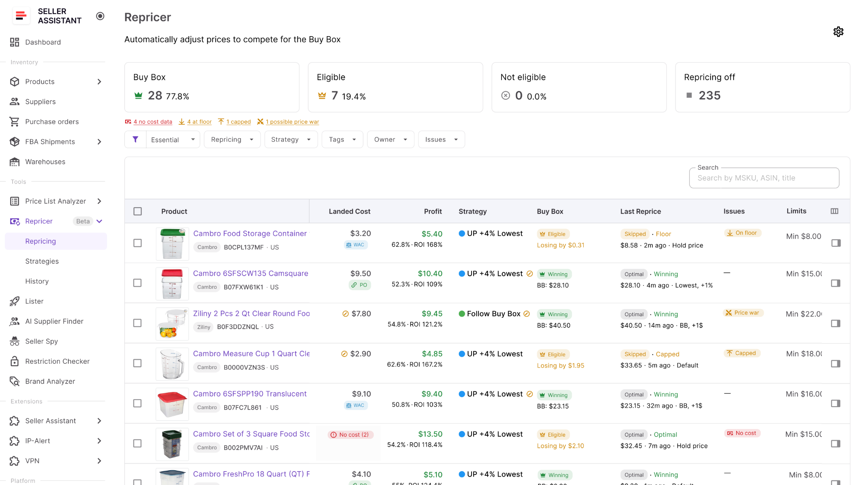Open side panel for Cambro Set of 3 row
Viewport: 863px width, 485px height.
[x=836, y=444]
